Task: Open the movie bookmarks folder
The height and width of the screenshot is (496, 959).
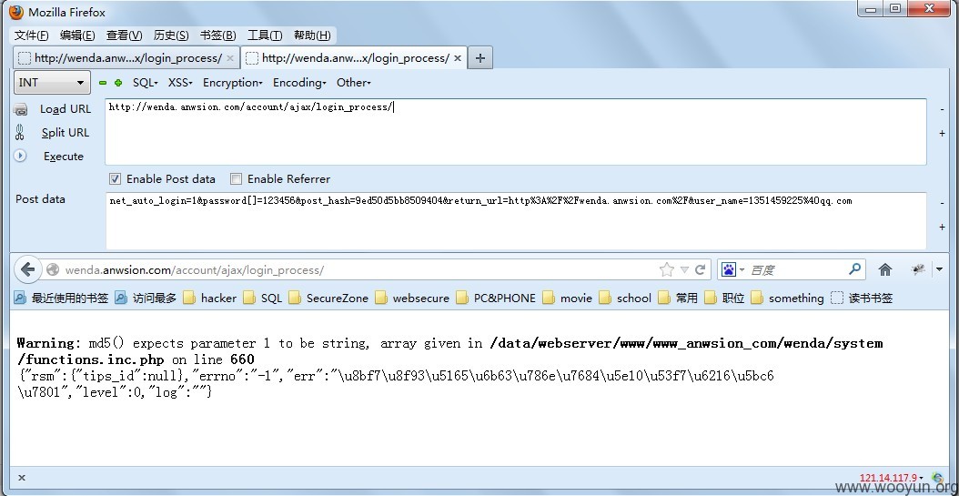Action: coord(568,298)
